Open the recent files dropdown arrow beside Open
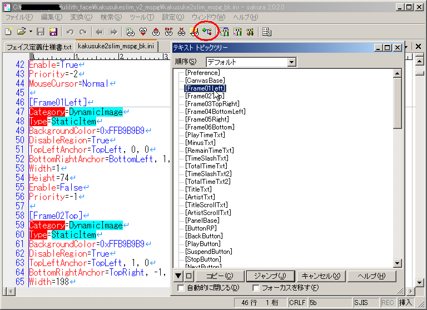 [x=31, y=32]
